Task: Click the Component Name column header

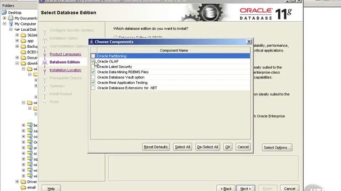Action: click(x=174, y=50)
